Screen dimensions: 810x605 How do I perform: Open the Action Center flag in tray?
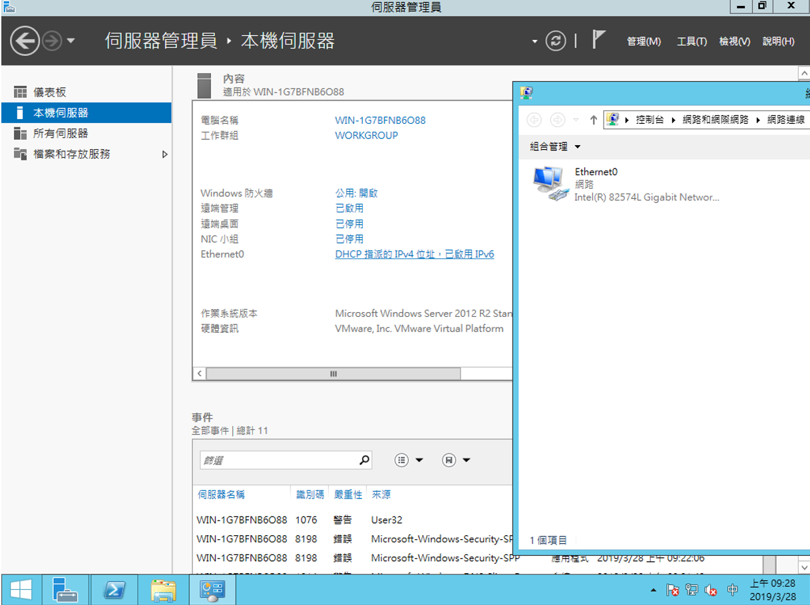tap(673, 590)
